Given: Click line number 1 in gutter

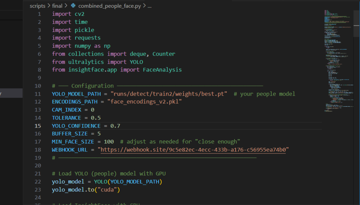Looking at the screenshot, I should click(39, 14).
